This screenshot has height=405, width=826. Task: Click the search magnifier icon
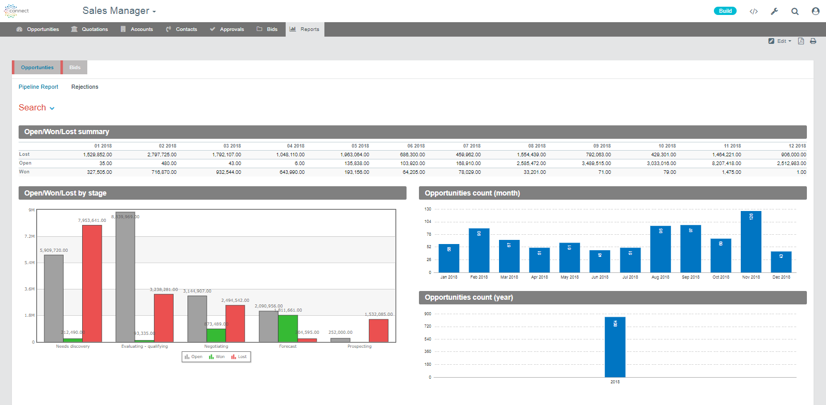tap(795, 11)
